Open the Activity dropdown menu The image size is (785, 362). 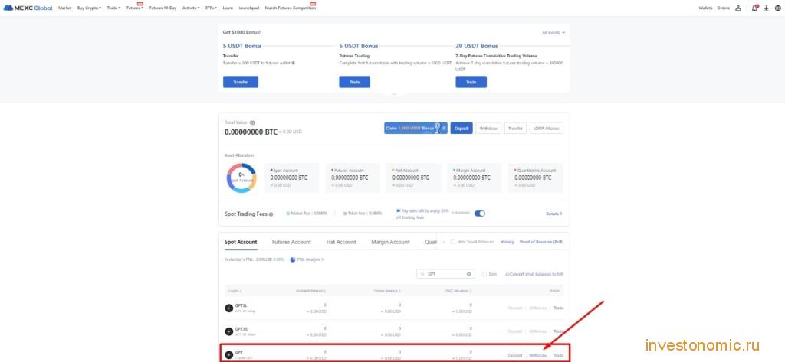(x=191, y=8)
